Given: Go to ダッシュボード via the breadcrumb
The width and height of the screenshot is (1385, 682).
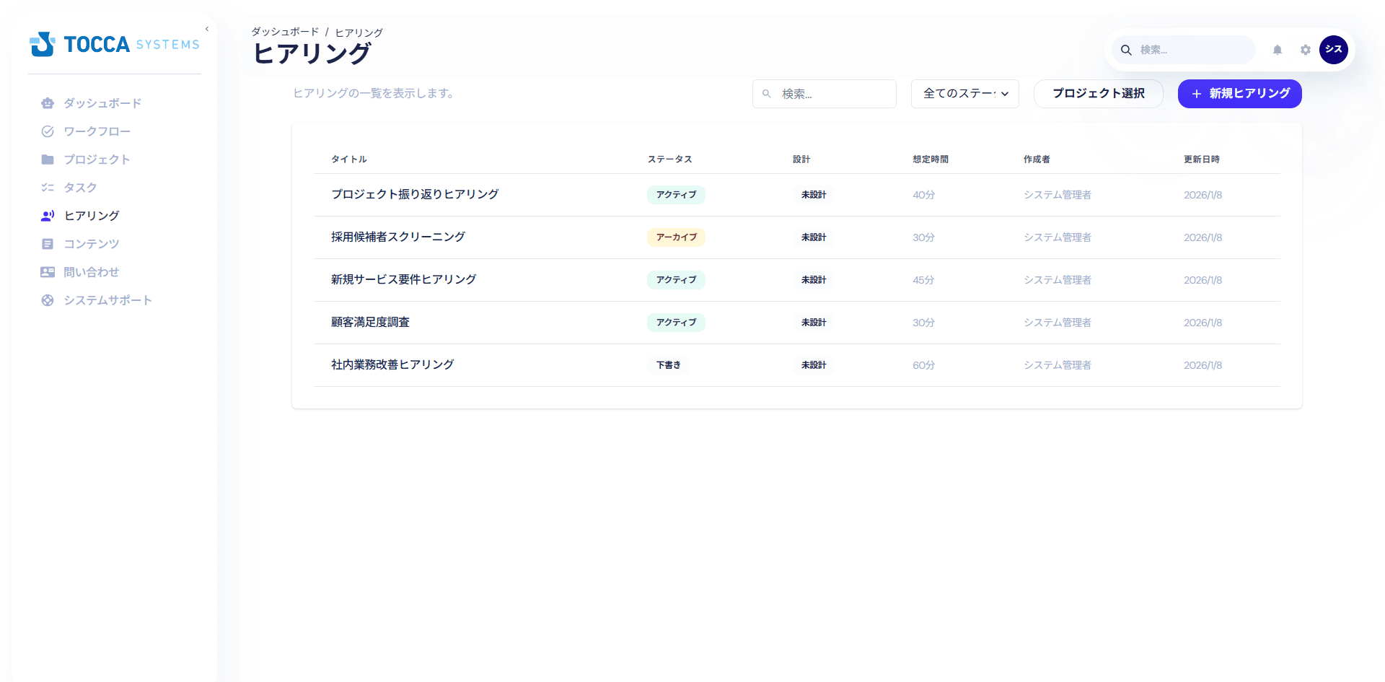Looking at the screenshot, I should [285, 32].
